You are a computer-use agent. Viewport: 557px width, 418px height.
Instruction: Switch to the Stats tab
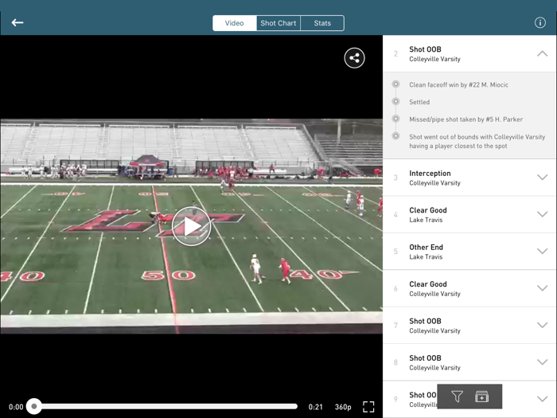[x=322, y=23]
